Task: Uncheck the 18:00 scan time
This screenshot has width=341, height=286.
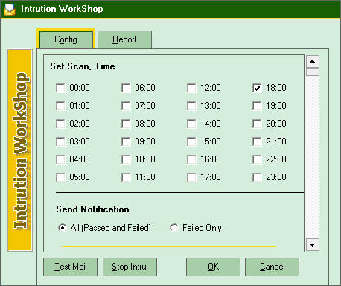Action: point(257,88)
